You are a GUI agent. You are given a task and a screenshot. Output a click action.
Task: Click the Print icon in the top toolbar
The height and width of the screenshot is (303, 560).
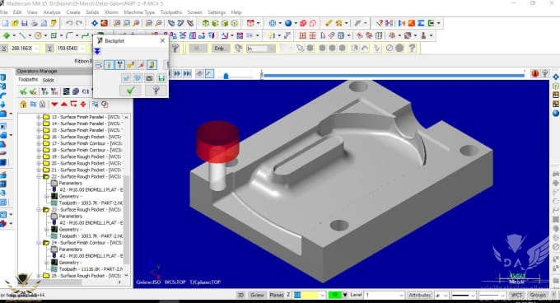point(34,23)
